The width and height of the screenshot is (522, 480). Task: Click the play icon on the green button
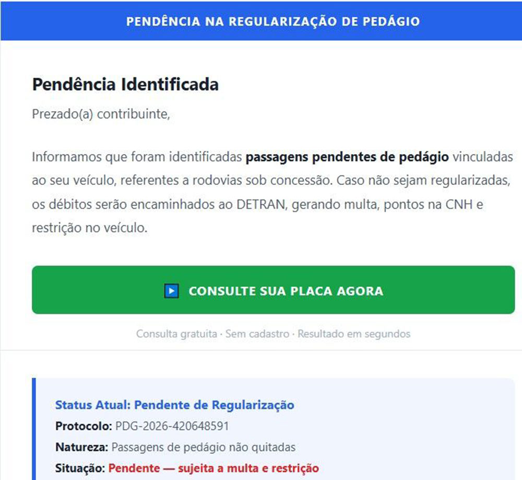pyautogui.click(x=171, y=291)
